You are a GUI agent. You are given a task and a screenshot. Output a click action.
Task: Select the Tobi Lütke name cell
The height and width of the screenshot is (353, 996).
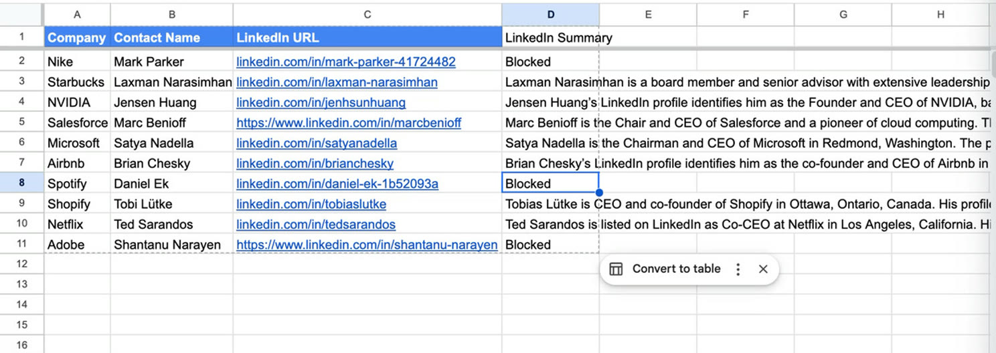pos(172,204)
